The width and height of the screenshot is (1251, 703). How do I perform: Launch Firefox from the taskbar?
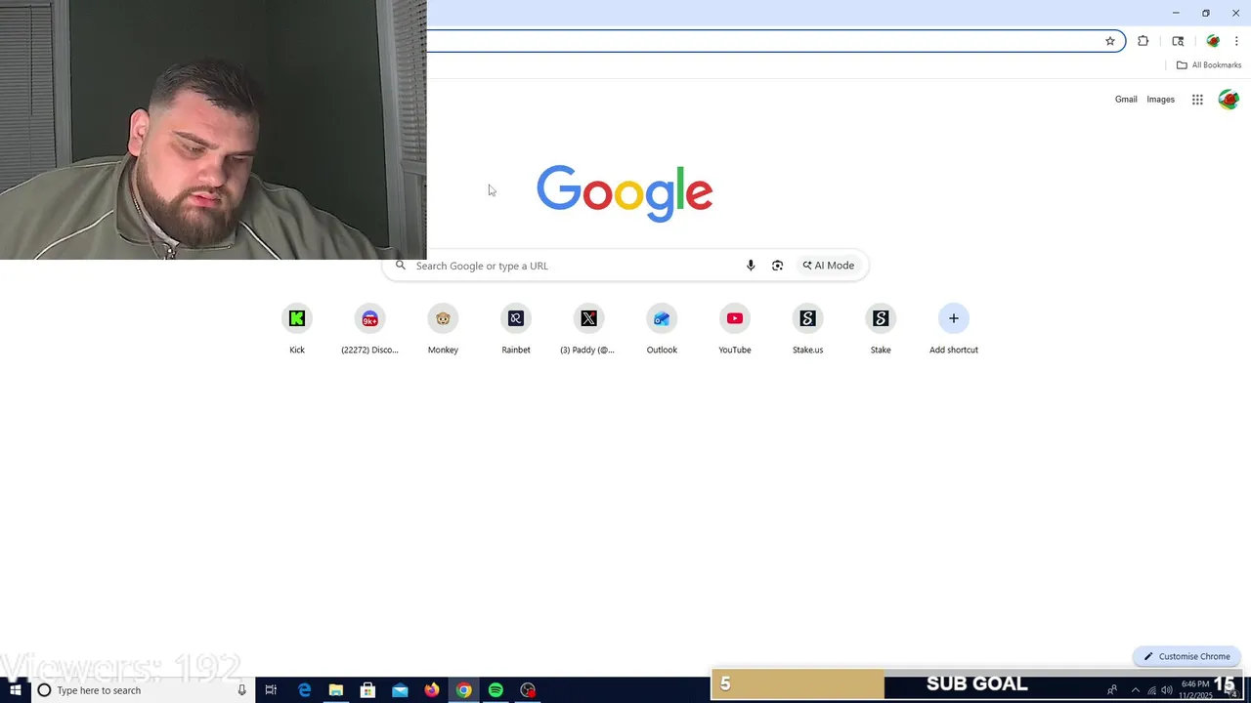point(432,690)
